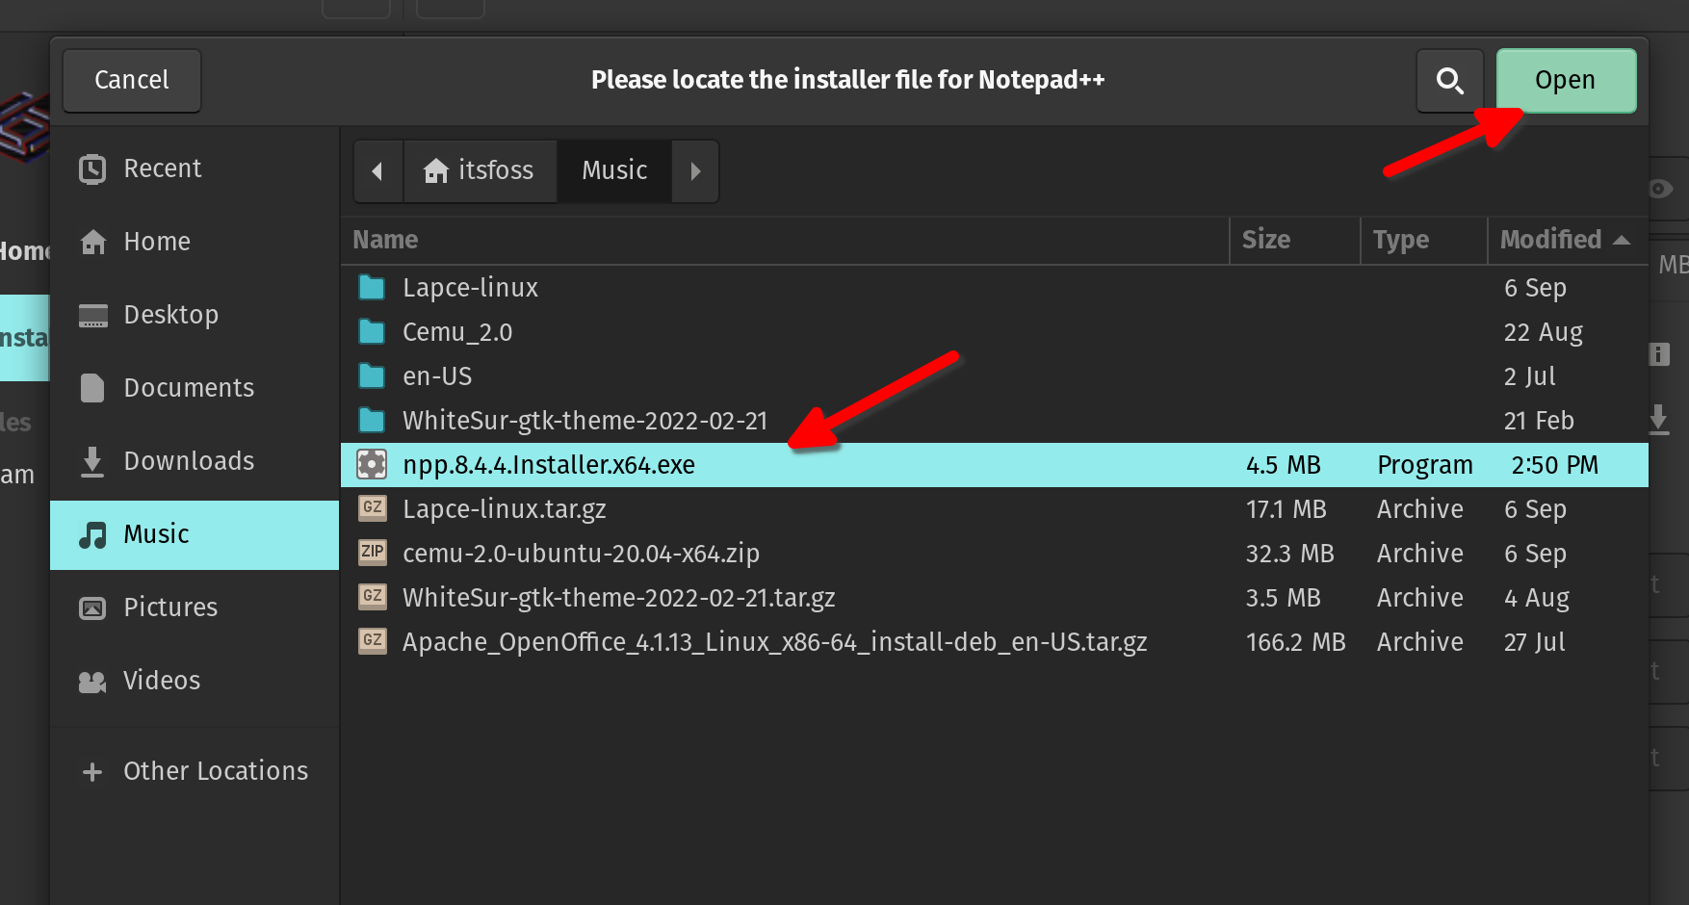The height and width of the screenshot is (905, 1689).
Task: Select the Cemu_2.0 folder
Action: [x=995, y=332]
